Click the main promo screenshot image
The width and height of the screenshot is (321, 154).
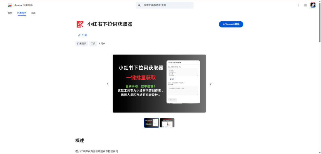159,84
